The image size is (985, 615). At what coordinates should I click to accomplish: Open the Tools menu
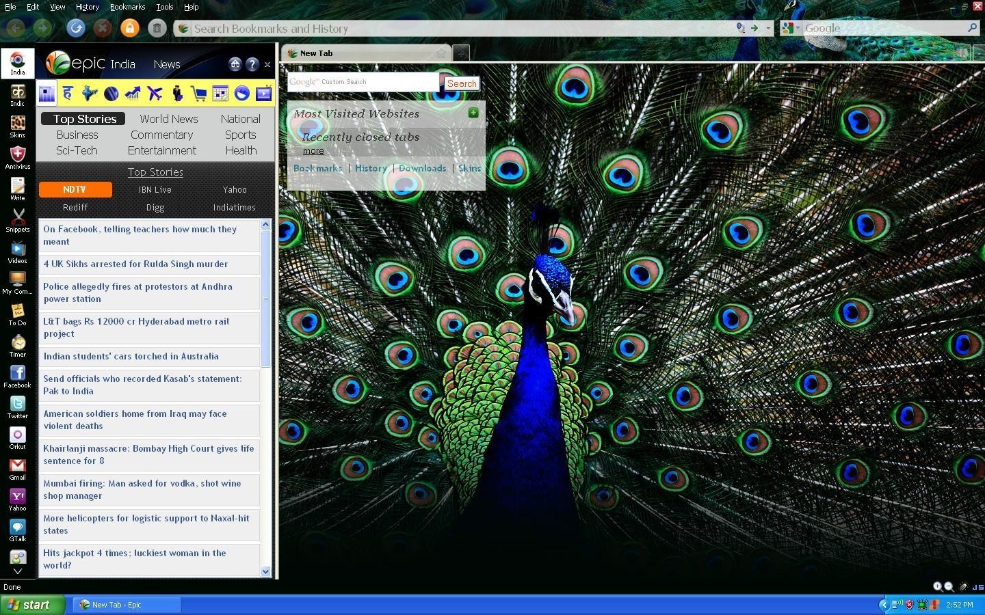click(x=164, y=7)
